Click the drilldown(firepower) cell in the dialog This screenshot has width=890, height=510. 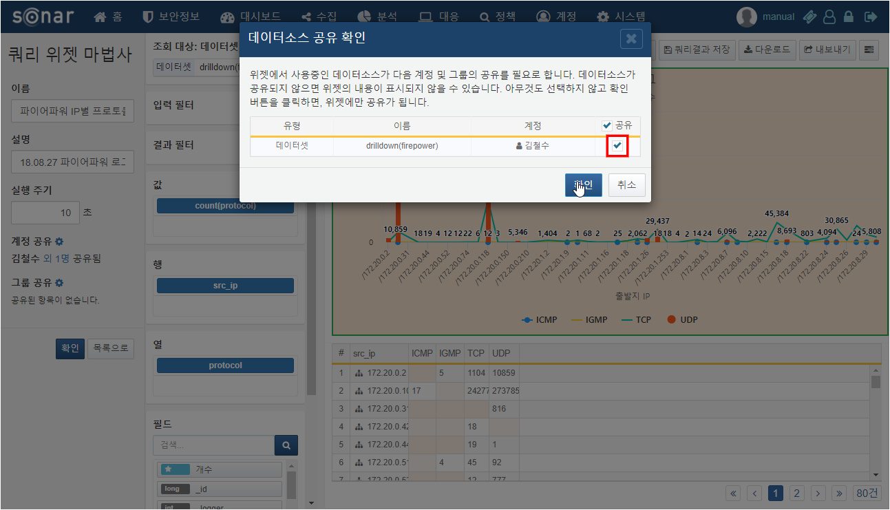point(402,146)
